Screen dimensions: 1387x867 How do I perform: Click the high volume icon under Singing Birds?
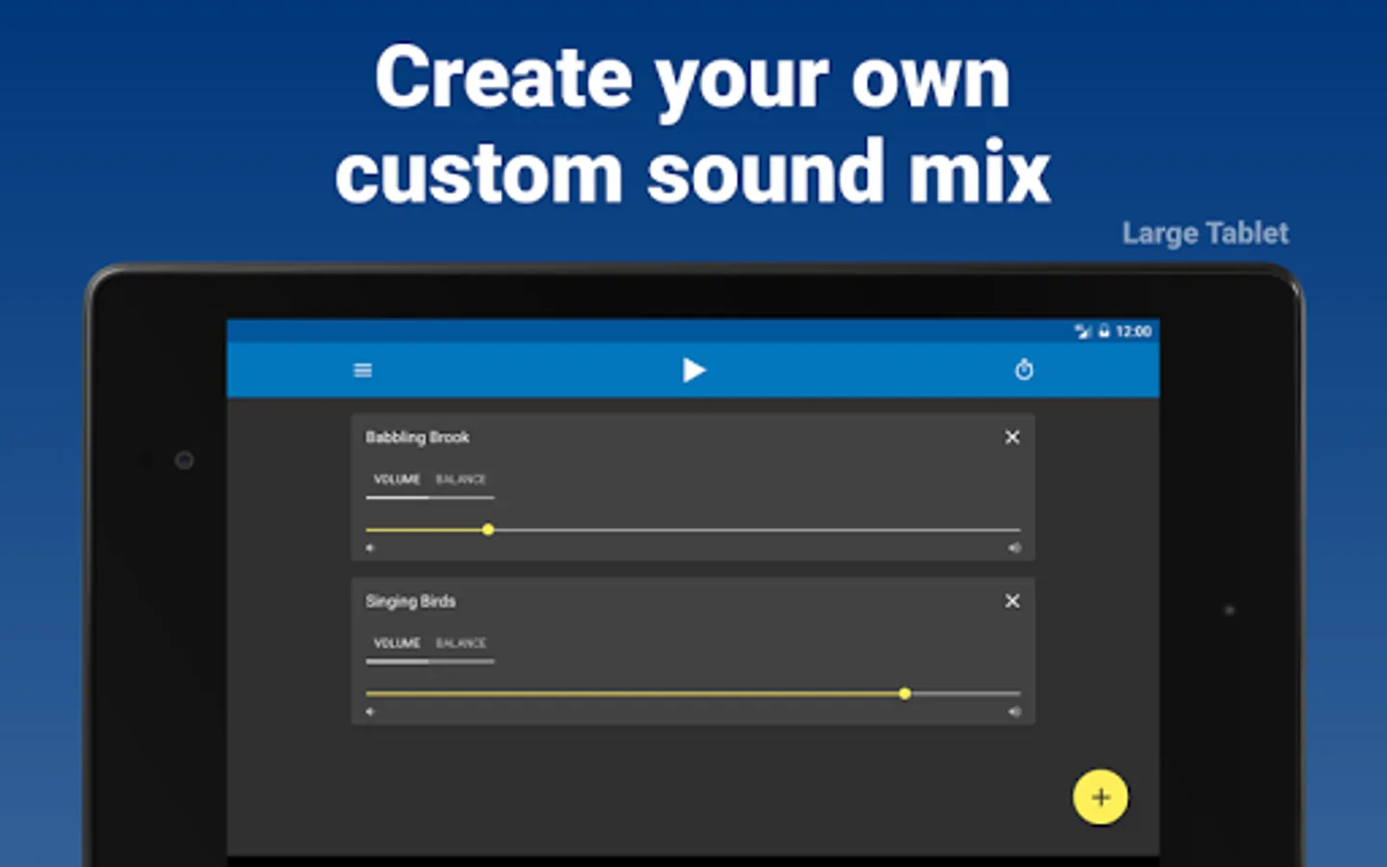pyautogui.click(x=1014, y=712)
